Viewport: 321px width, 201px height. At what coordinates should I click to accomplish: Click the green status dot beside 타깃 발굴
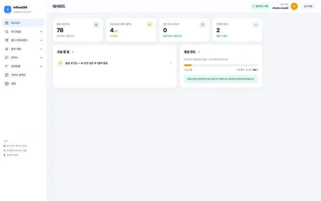point(41,32)
